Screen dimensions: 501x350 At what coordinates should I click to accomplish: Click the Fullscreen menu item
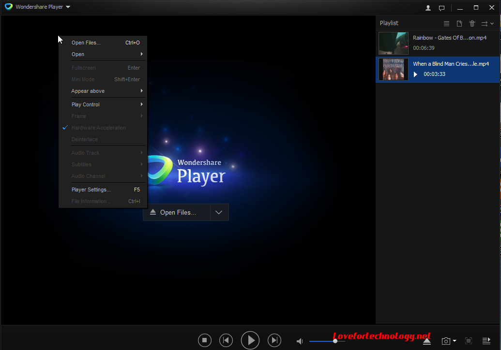[x=103, y=68]
